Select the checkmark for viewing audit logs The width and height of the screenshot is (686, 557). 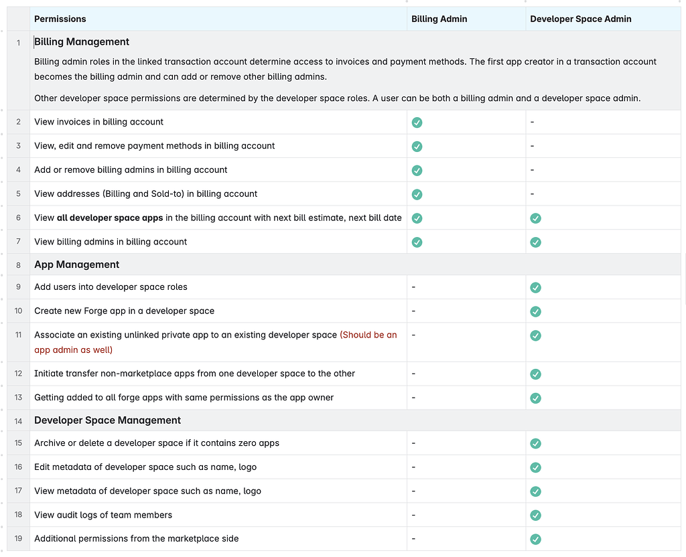(535, 515)
